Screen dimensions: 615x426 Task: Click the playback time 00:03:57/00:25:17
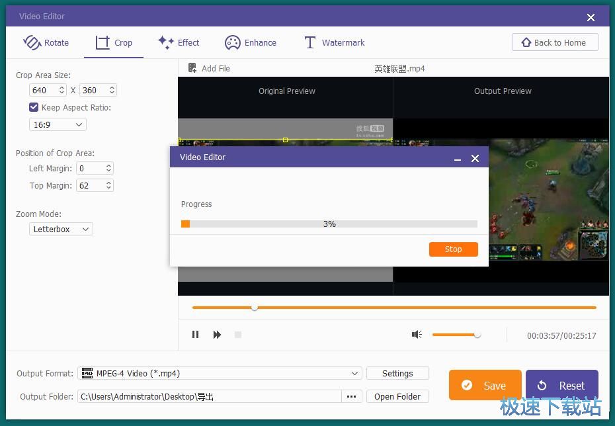pos(561,336)
